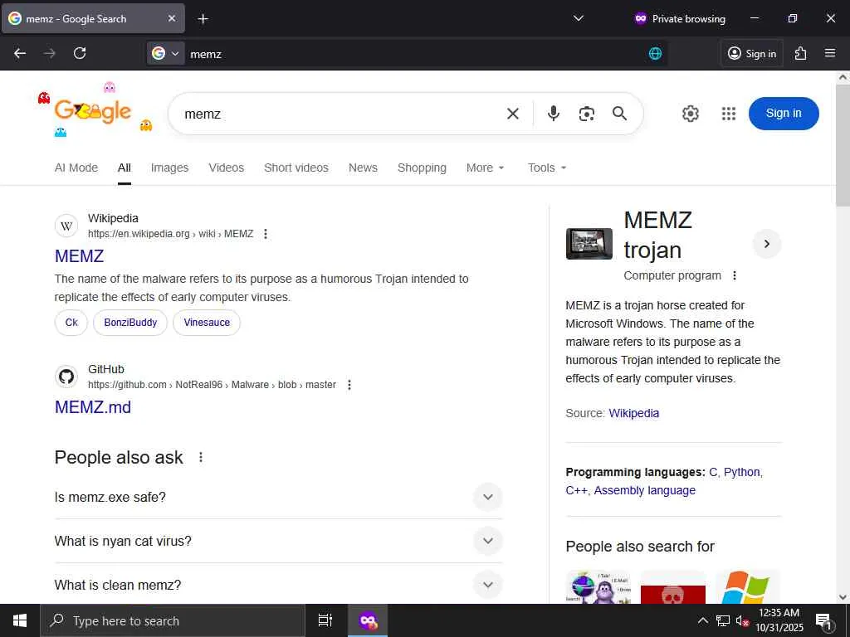Open the Google apps grid icon
850x637 pixels.
(x=729, y=114)
